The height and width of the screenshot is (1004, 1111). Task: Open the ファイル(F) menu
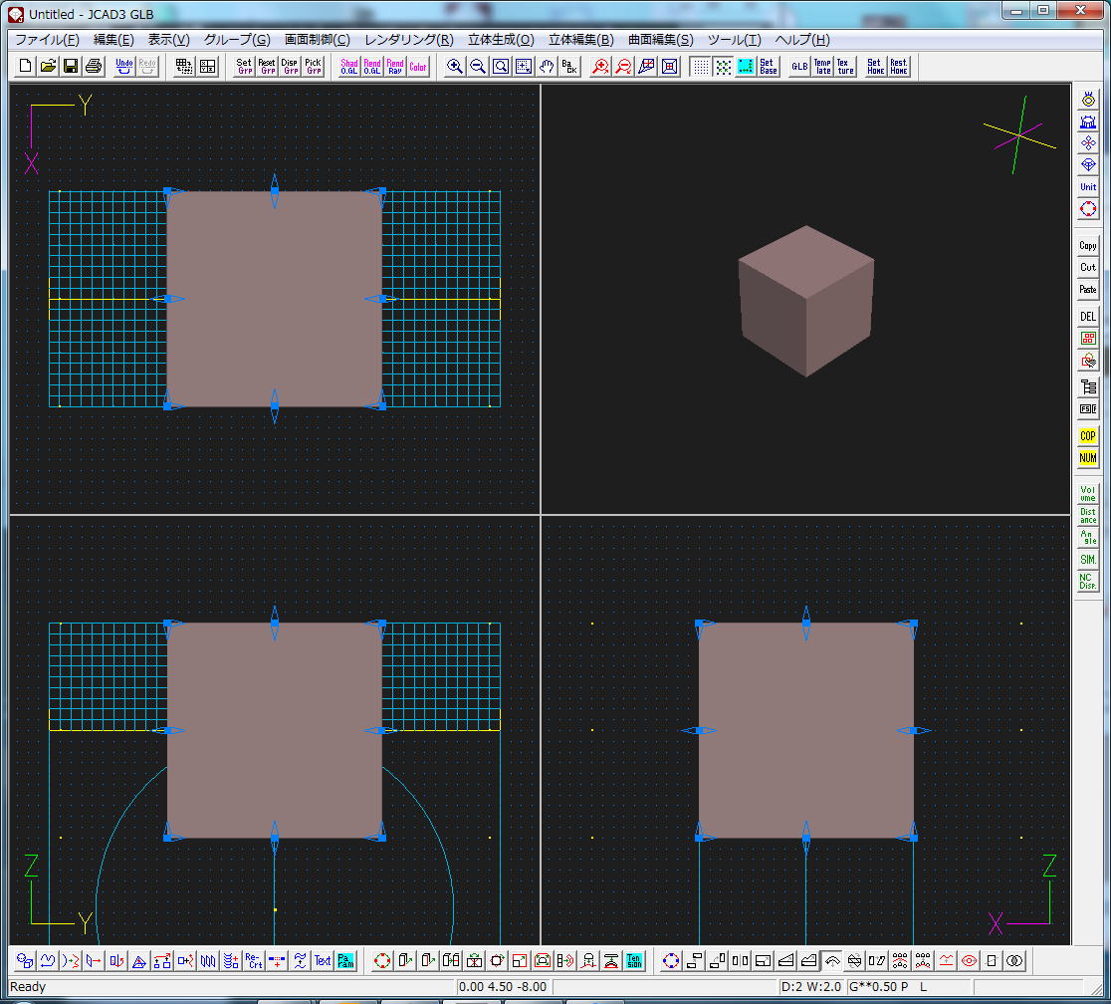tap(48, 40)
